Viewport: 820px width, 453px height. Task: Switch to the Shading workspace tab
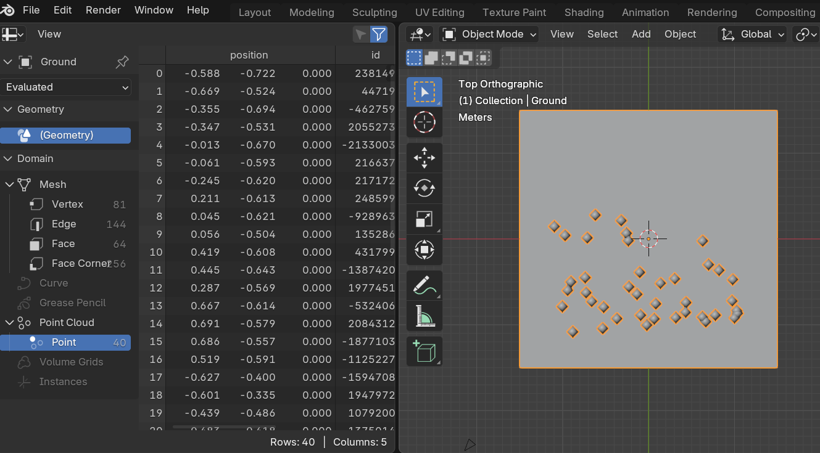pos(584,12)
